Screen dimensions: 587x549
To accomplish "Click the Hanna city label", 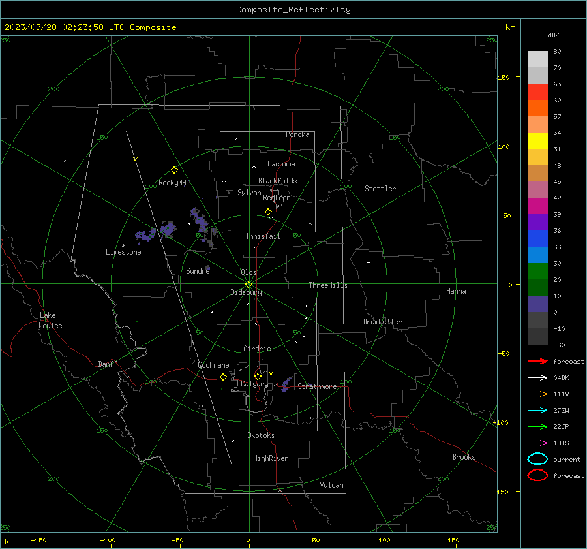I will (456, 291).
